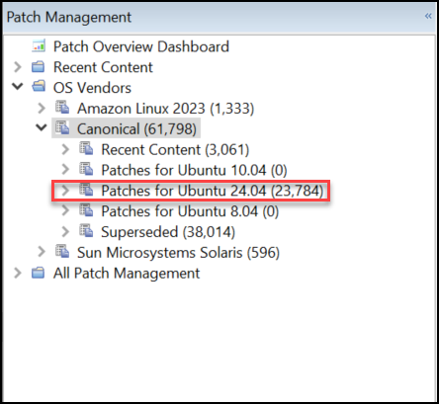Screen dimensions: 439x404
Task: Expand the Sun Microsystems Solaris node
Action: coord(42,252)
